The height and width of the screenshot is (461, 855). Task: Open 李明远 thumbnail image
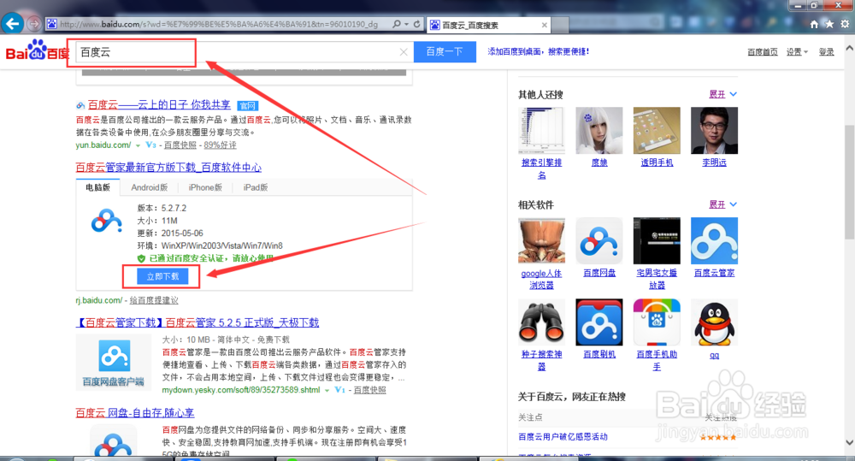(714, 130)
